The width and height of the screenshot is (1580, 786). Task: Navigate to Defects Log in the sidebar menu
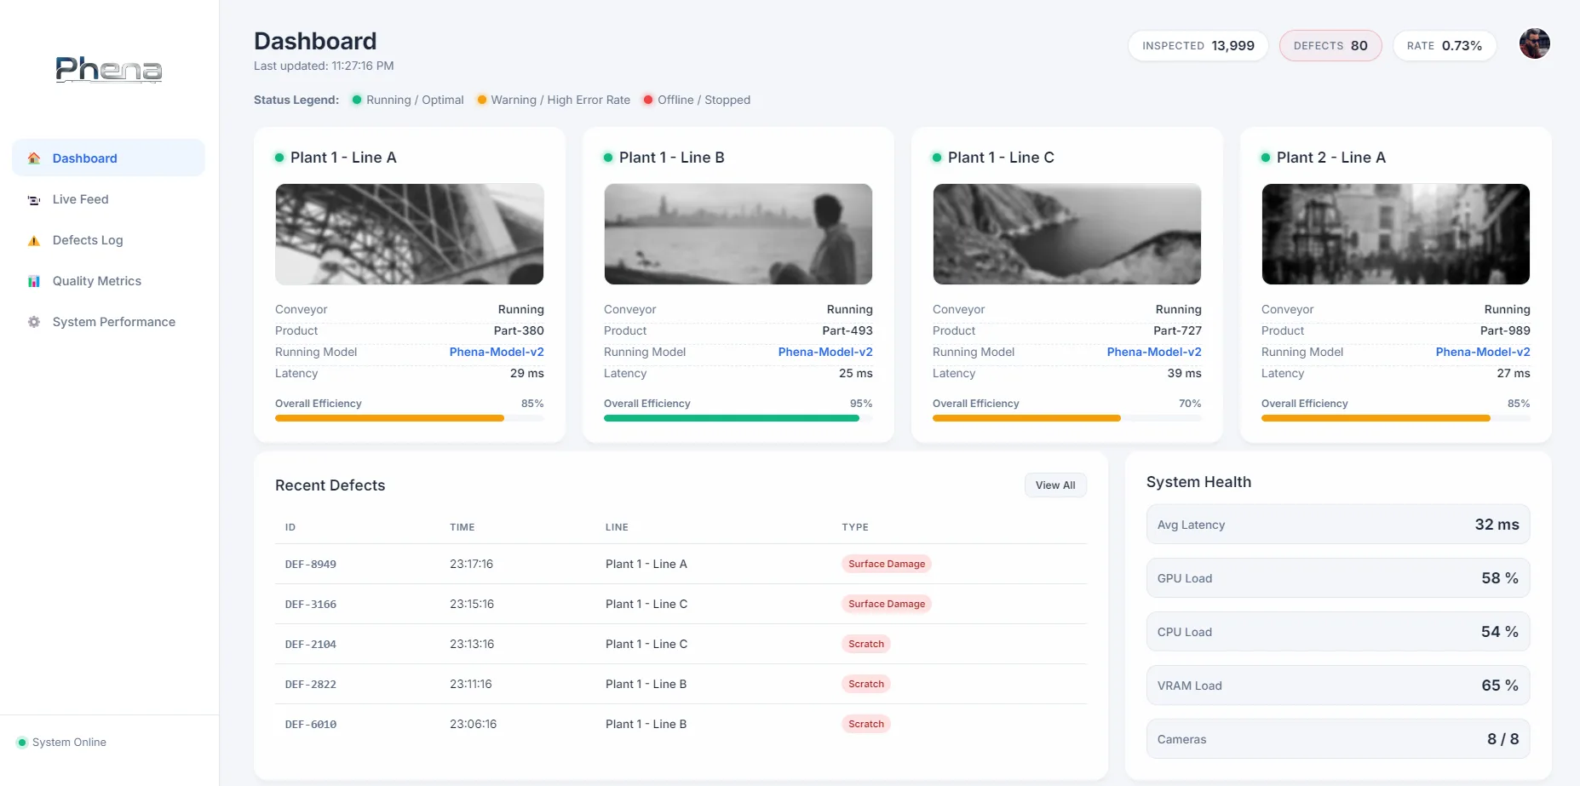tap(87, 240)
